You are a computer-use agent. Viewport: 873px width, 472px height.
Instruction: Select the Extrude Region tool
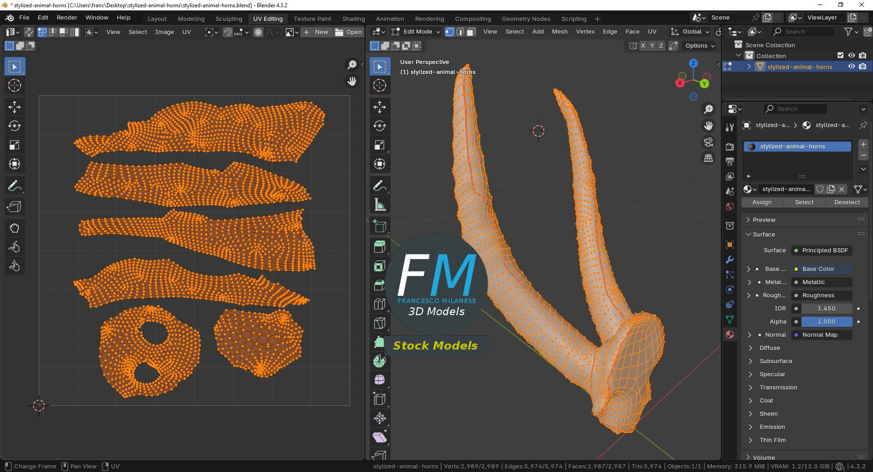point(380,247)
